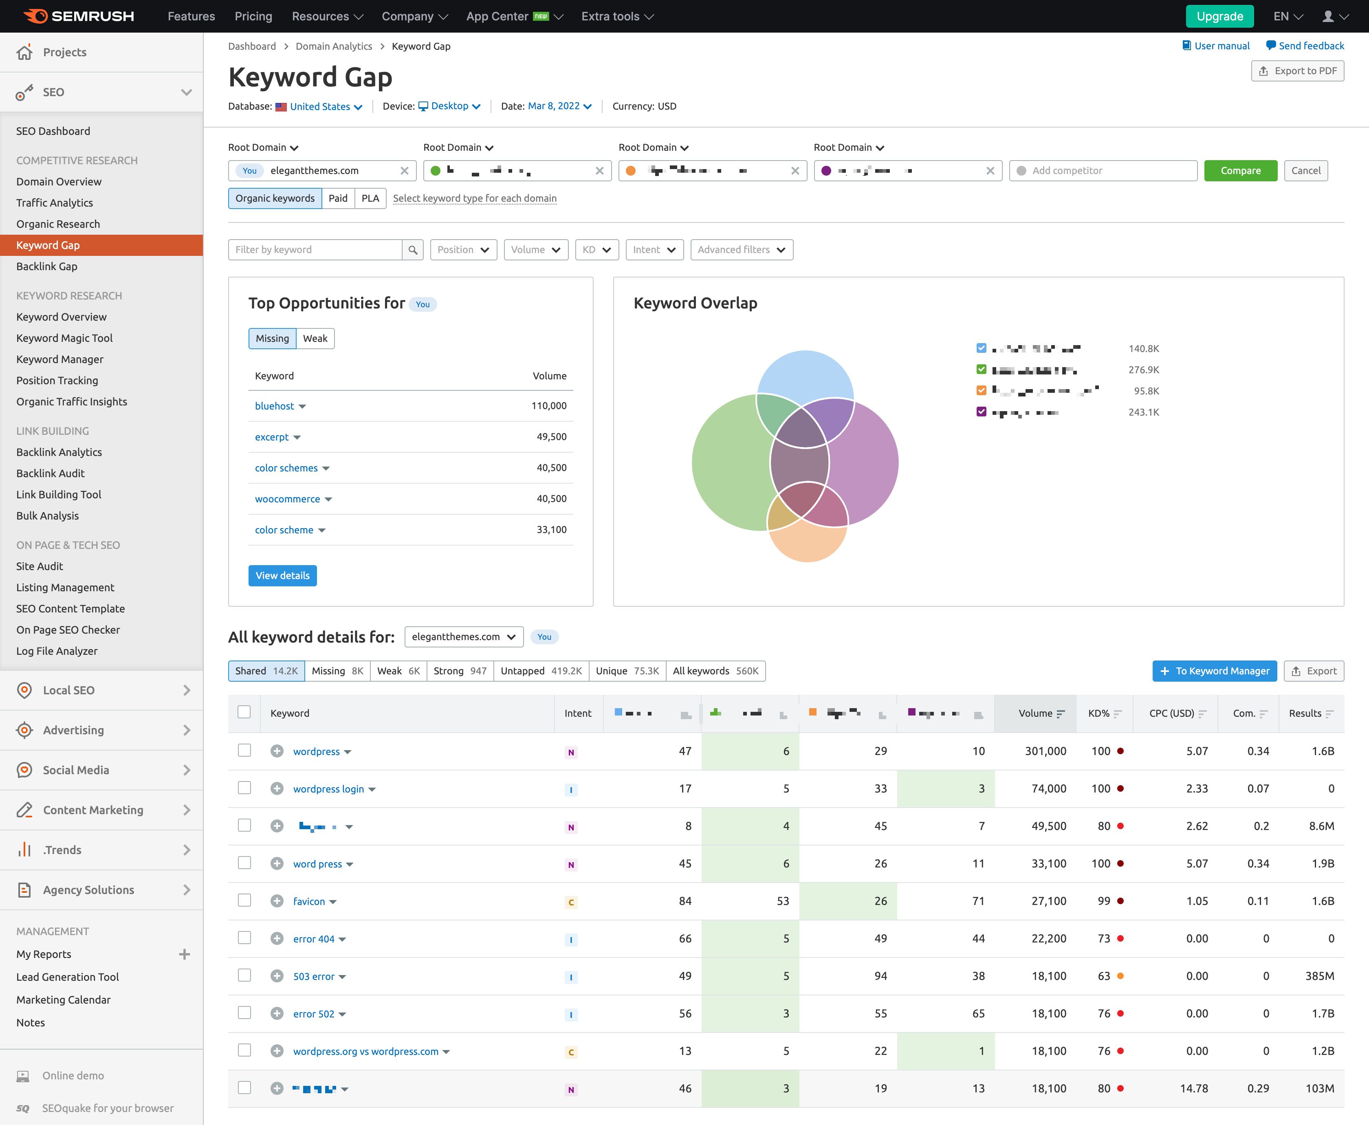Switch to the Untapped keywords tab

540,671
